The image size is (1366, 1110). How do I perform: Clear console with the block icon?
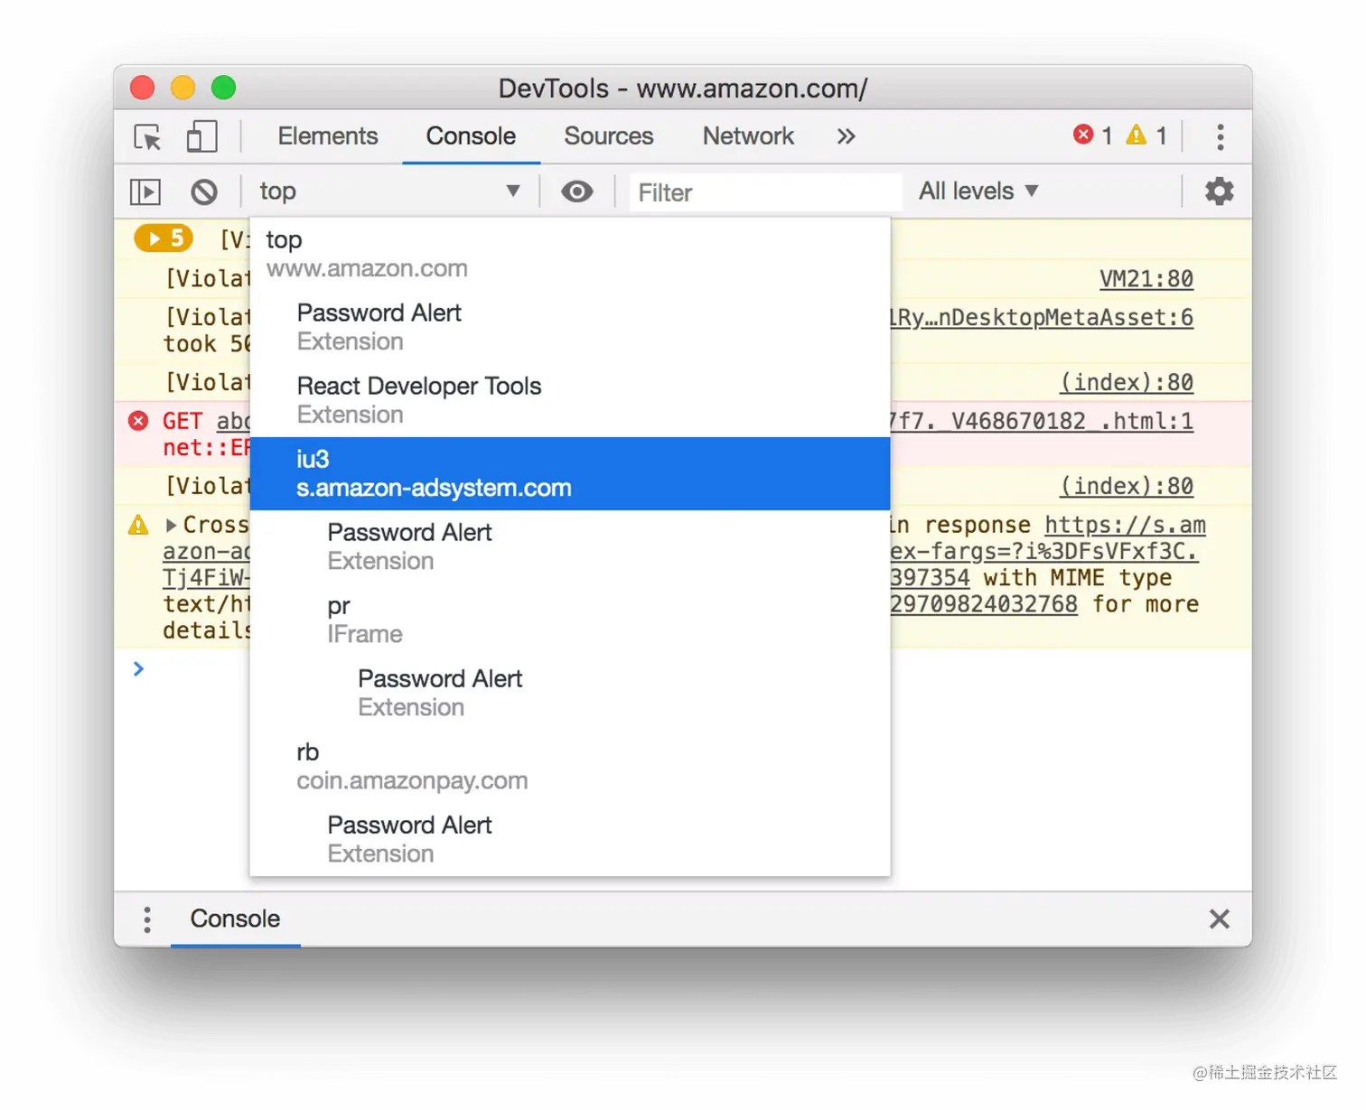[x=204, y=191]
